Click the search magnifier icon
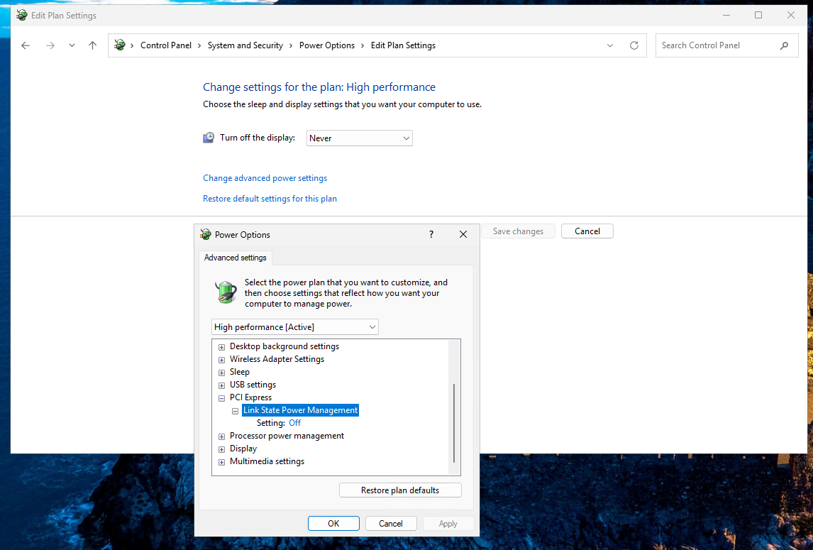Viewport: 813px width, 550px height. coord(784,45)
